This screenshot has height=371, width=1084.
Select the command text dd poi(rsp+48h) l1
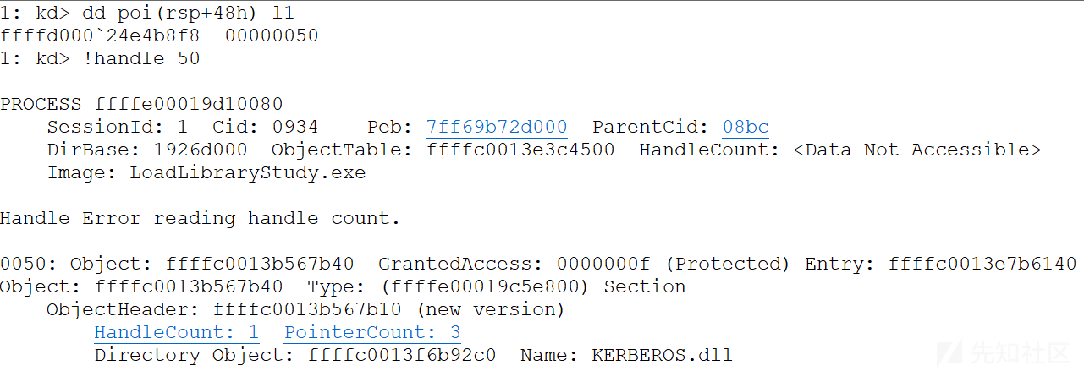[189, 14]
